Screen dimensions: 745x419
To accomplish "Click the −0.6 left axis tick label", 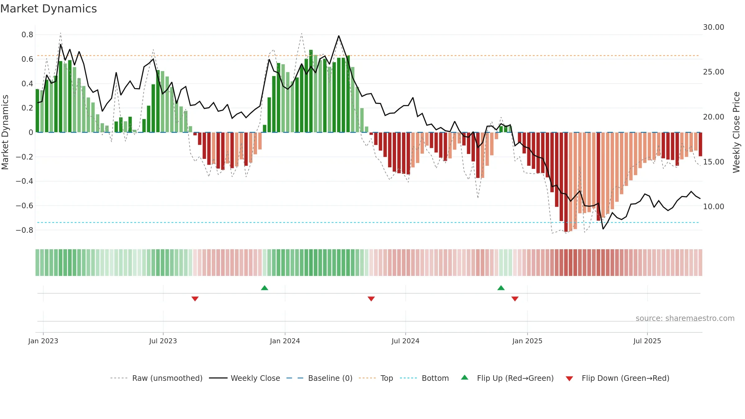I will pos(25,206).
